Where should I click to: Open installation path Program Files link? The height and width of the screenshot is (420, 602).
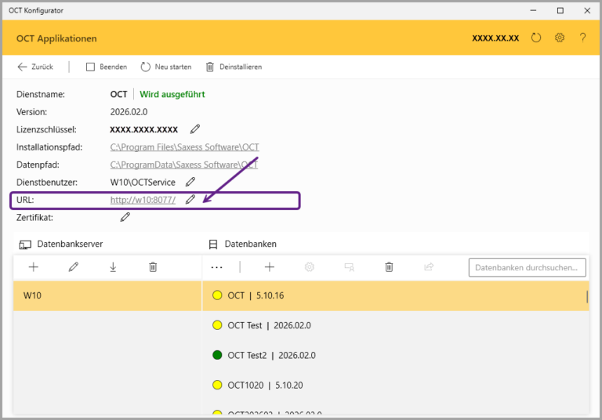[x=184, y=147]
